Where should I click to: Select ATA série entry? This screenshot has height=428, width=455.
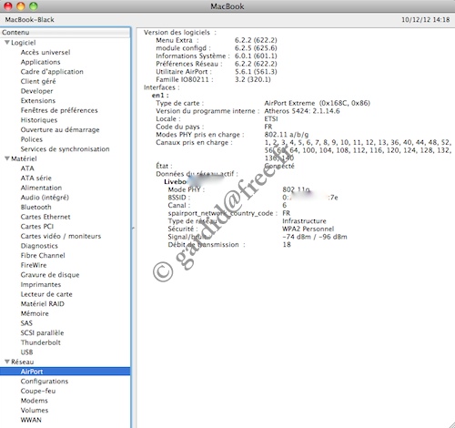(x=36, y=178)
